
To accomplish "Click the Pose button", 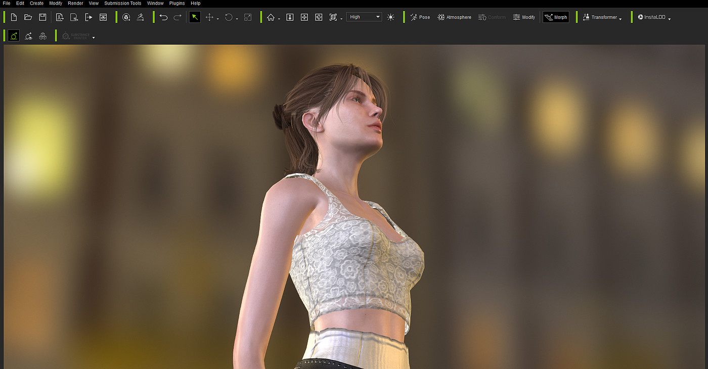I will (420, 17).
